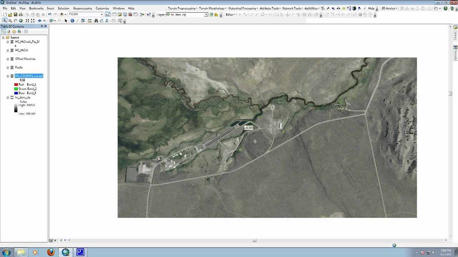Collapse the hc_dem_clp layer legend
Image resolution: width=458 pixels, height=257 pixels.
click(x=8, y=97)
